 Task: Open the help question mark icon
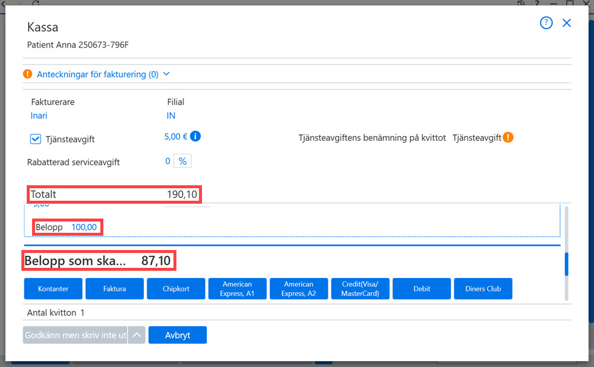[546, 23]
